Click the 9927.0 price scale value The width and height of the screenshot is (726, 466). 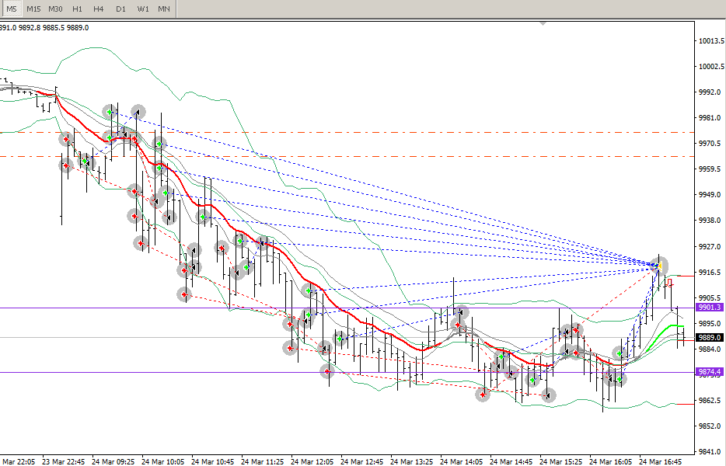point(710,247)
